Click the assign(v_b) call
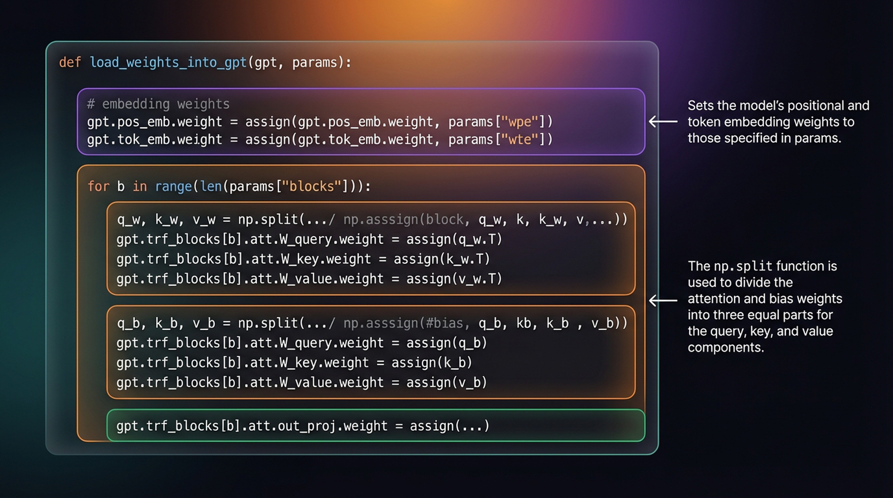This screenshot has height=498, width=893. (446, 382)
